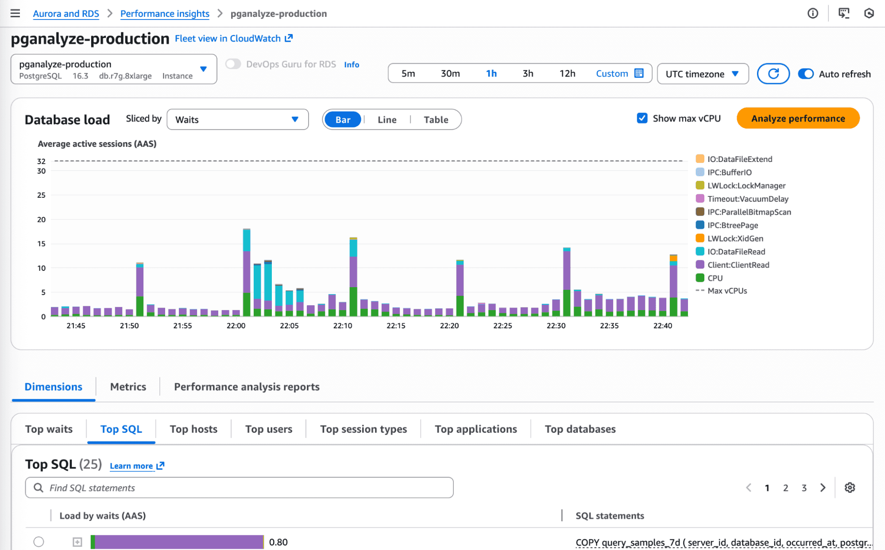Enable DevOps Guru for RDS toggle
Viewport: 885px width, 550px height.
(x=233, y=64)
